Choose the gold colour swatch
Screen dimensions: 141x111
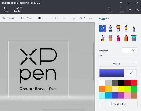coord(108,89)
